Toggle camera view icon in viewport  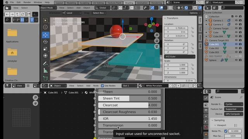point(157,46)
